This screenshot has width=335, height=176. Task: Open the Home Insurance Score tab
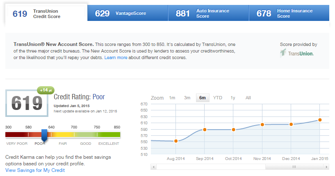(289, 13)
